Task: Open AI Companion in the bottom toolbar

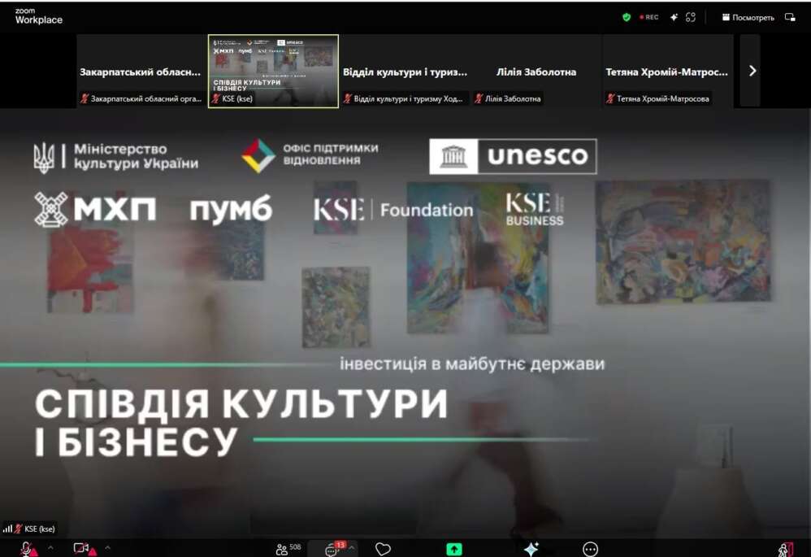Action: 531,549
